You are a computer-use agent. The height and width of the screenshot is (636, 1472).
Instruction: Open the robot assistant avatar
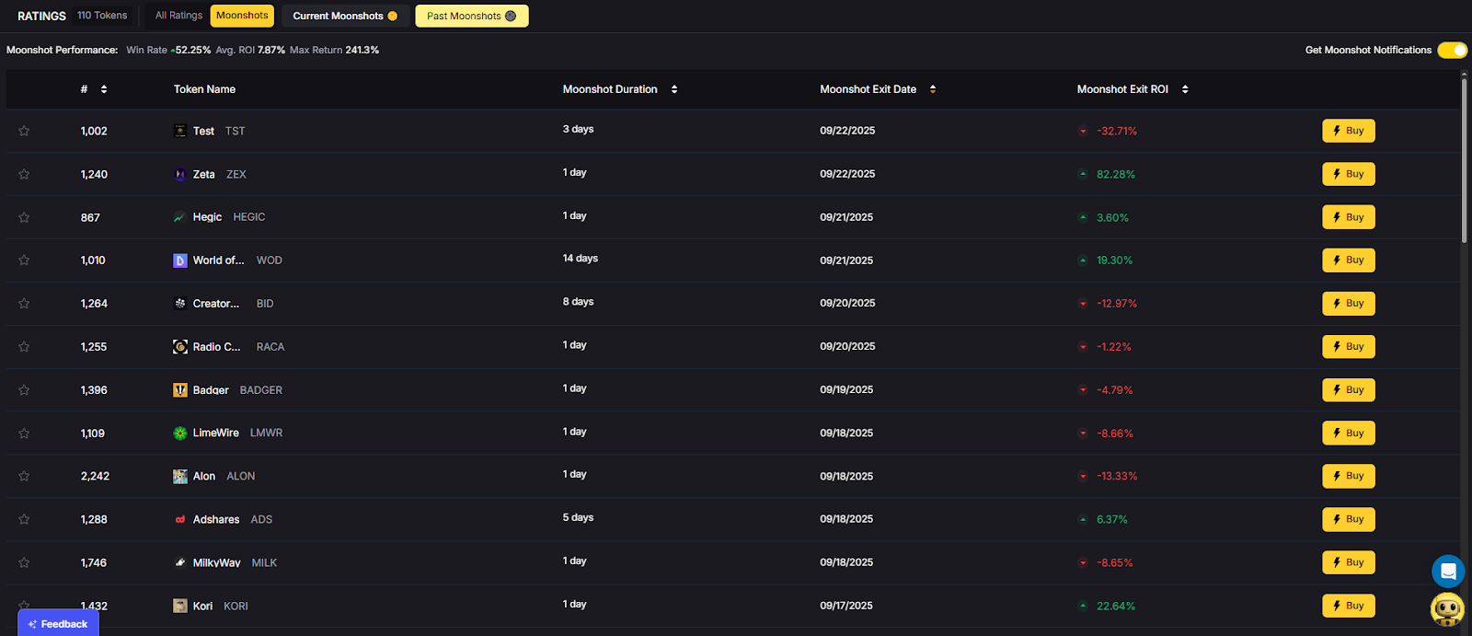coord(1448,609)
